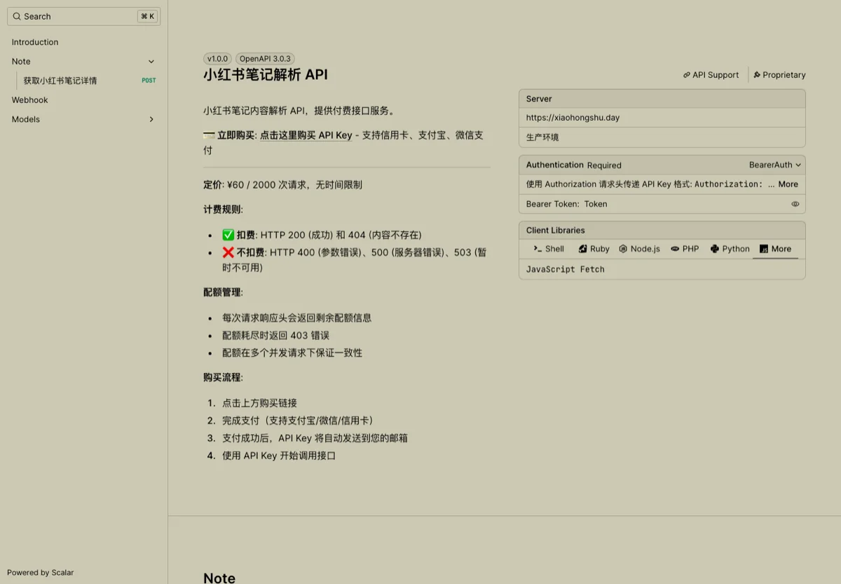Click the 定价 pricing line text
841x584 pixels.
click(282, 185)
